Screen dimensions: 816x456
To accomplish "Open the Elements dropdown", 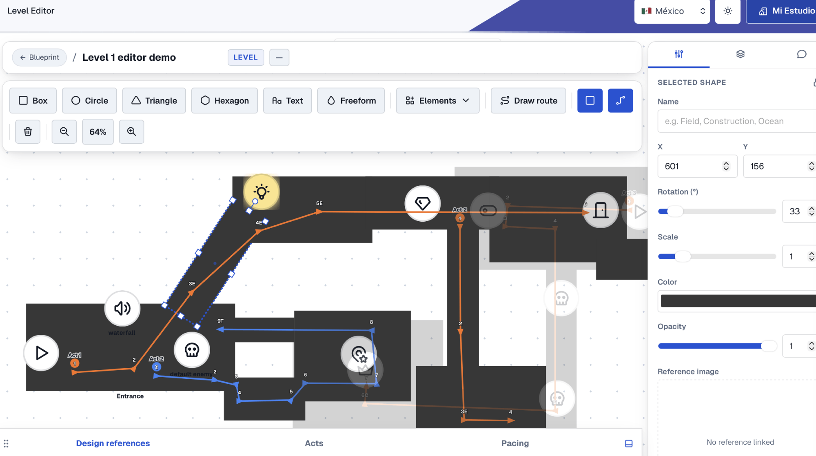I will (437, 100).
